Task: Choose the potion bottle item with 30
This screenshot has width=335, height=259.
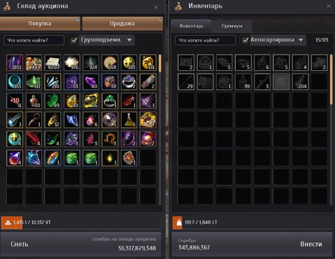Action: point(34,101)
